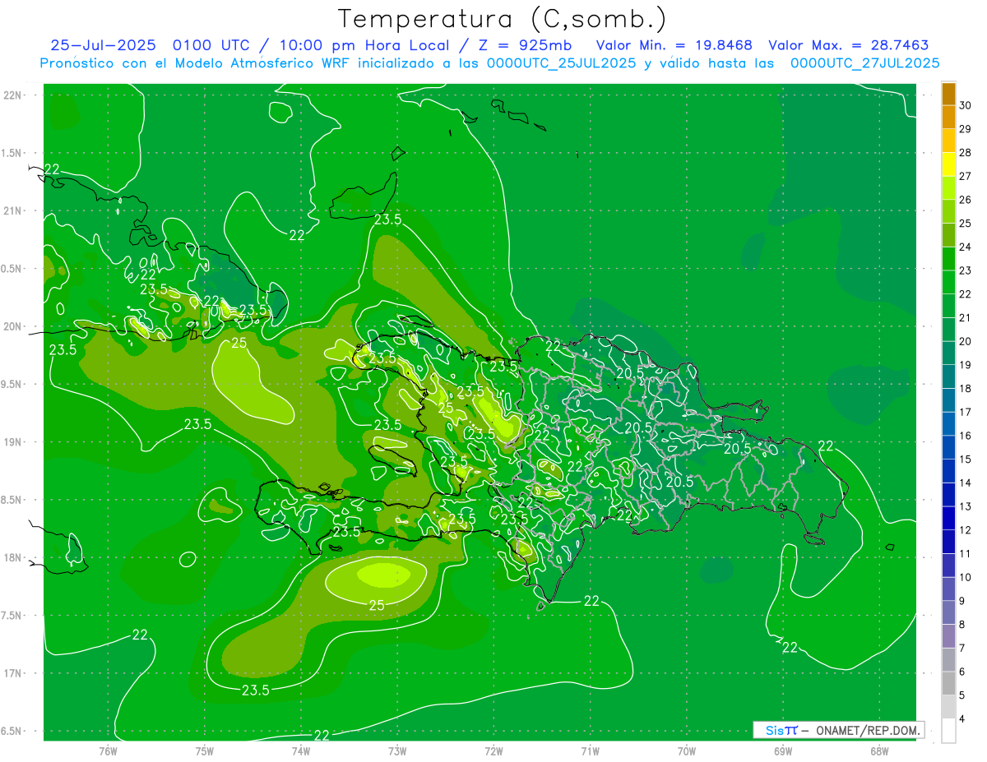This screenshot has width=987, height=762.
Task: Click the '76W' longitude axis label
Action: tap(108, 750)
